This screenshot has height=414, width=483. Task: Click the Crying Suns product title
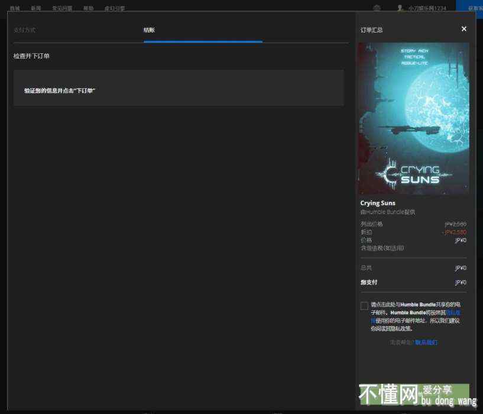[378, 203]
